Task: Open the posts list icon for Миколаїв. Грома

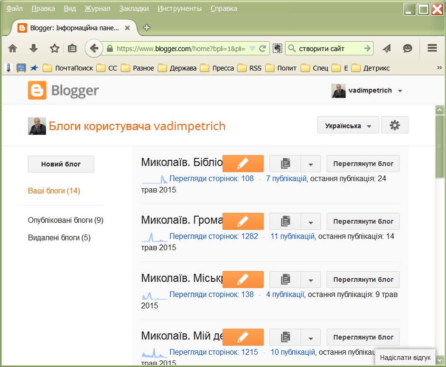Action: 285,221
